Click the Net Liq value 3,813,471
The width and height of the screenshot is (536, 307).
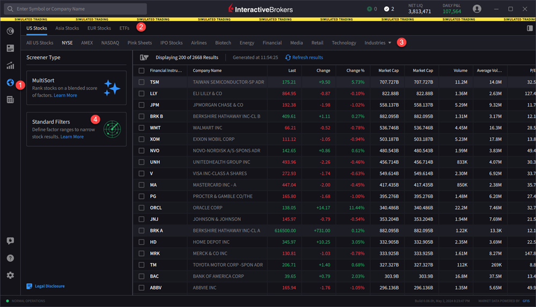420,12
